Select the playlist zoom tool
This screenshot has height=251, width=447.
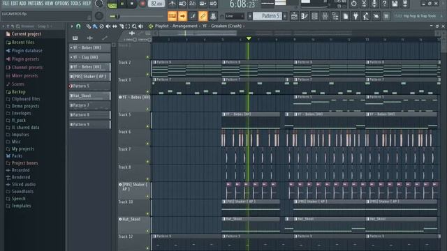[134, 26]
